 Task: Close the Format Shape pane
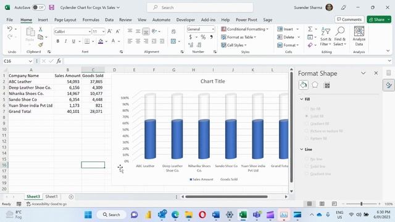click(376, 73)
